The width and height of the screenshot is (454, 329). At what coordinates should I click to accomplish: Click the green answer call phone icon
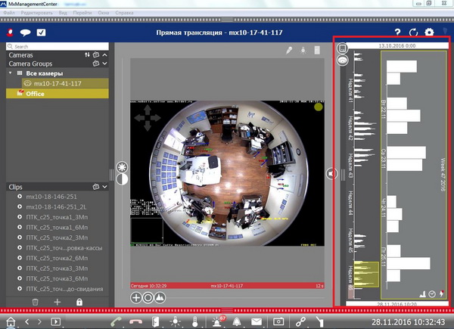coord(116,321)
